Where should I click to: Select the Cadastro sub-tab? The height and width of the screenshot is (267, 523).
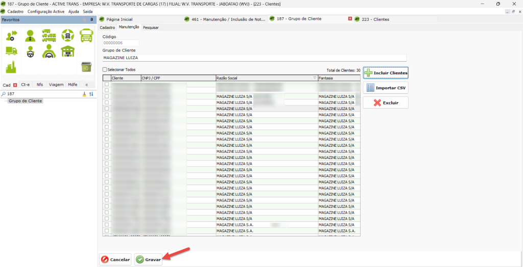click(x=107, y=28)
